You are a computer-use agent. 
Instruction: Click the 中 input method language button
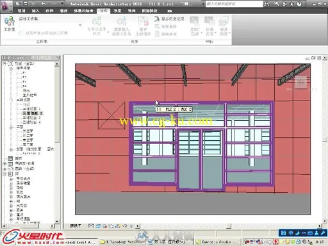[x=291, y=233]
